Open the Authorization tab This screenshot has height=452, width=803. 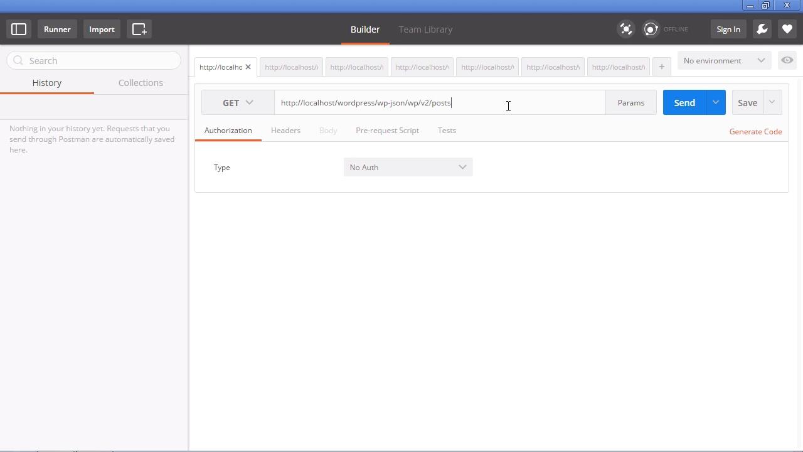(228, 131)
